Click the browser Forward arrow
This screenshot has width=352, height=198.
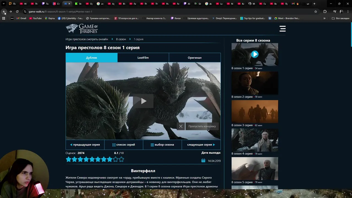10,12
